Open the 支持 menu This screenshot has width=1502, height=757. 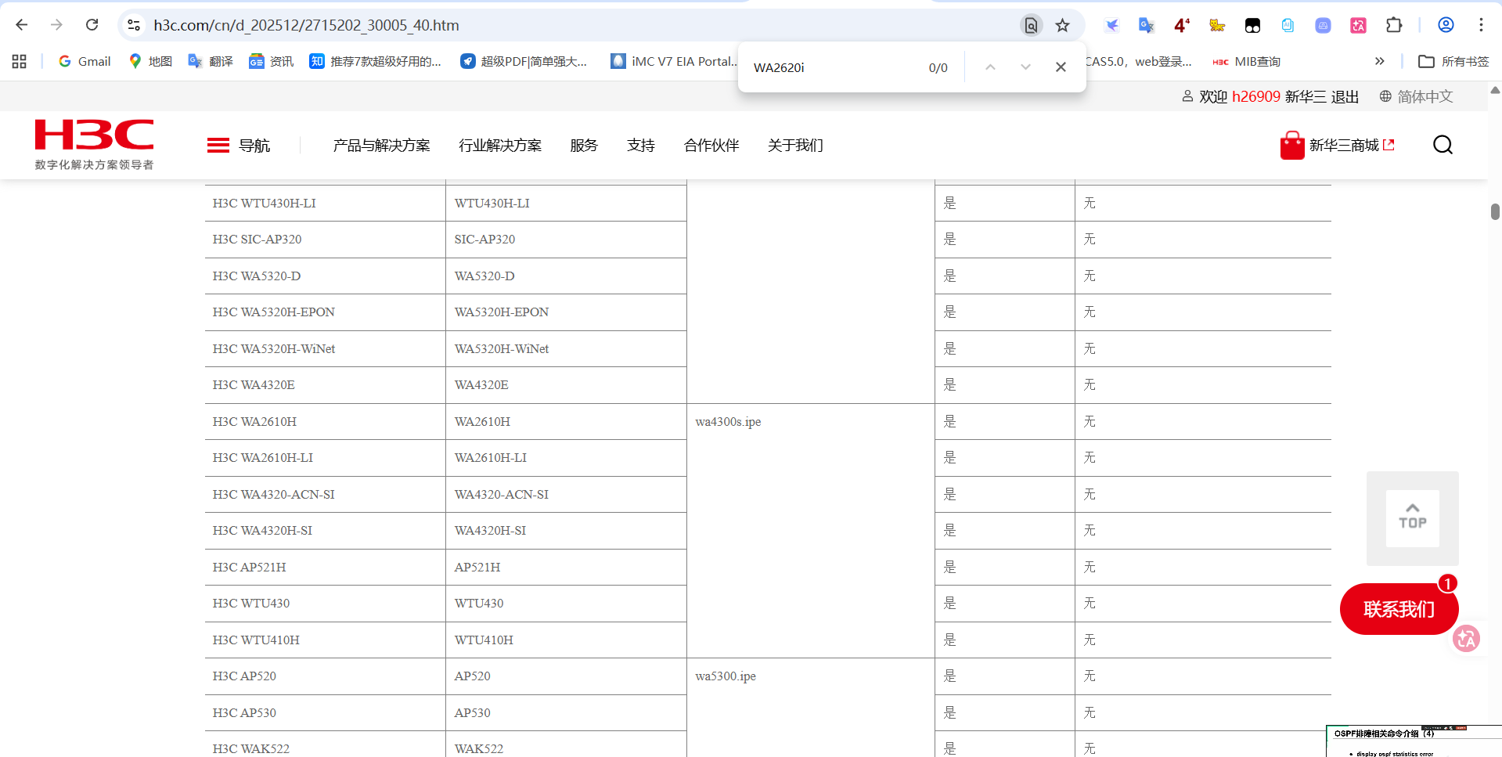point(640,146)
